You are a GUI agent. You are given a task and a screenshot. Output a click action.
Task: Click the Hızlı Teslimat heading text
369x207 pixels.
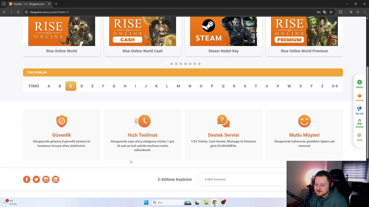(142, 135)
